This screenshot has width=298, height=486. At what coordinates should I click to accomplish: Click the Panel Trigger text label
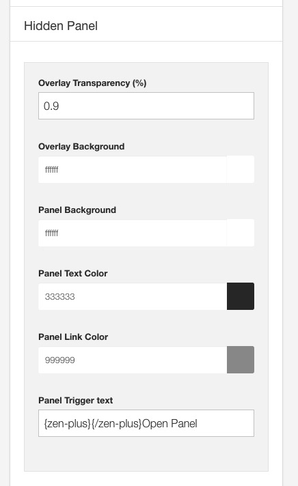pos(76,401)
